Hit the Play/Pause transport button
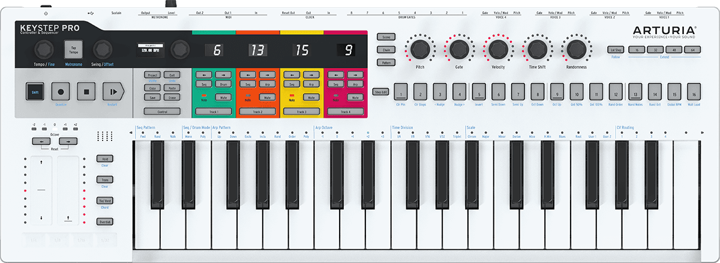 point(112,92)
